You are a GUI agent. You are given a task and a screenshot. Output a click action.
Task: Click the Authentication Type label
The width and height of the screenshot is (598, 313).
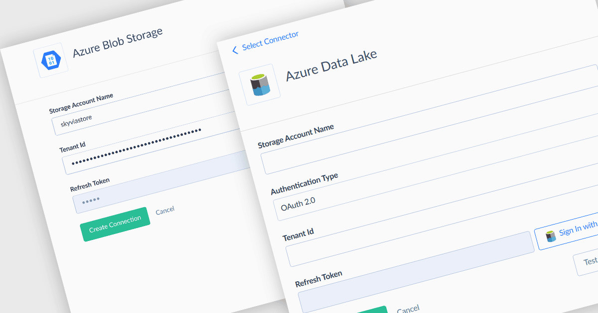pos(304,183)
